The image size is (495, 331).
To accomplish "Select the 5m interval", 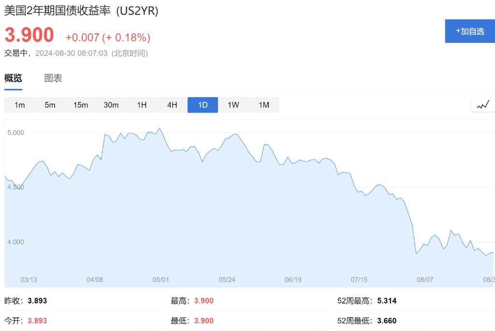I will coord(50,105).
